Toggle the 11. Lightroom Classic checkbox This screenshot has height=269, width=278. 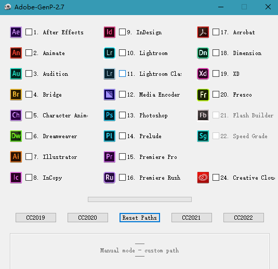pyautogui.click(x=122, y=74)
